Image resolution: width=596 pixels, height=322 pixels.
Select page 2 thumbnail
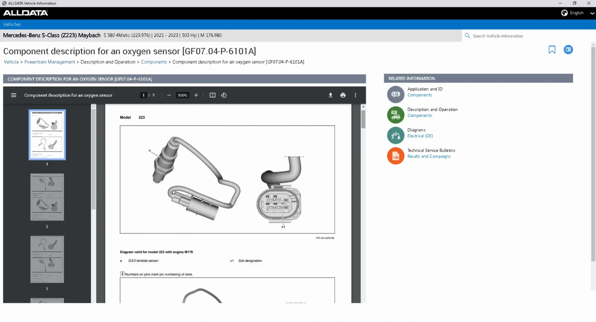(47, 197)
